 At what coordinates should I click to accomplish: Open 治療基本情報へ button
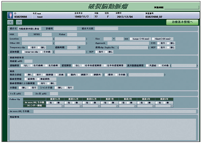point(182,22)
